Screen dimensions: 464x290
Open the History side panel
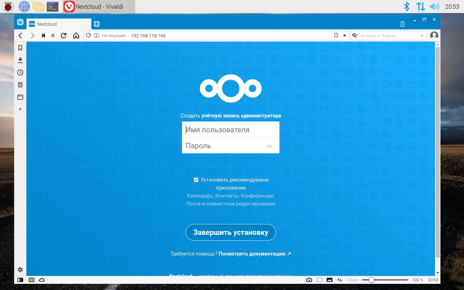pos(20,72)
